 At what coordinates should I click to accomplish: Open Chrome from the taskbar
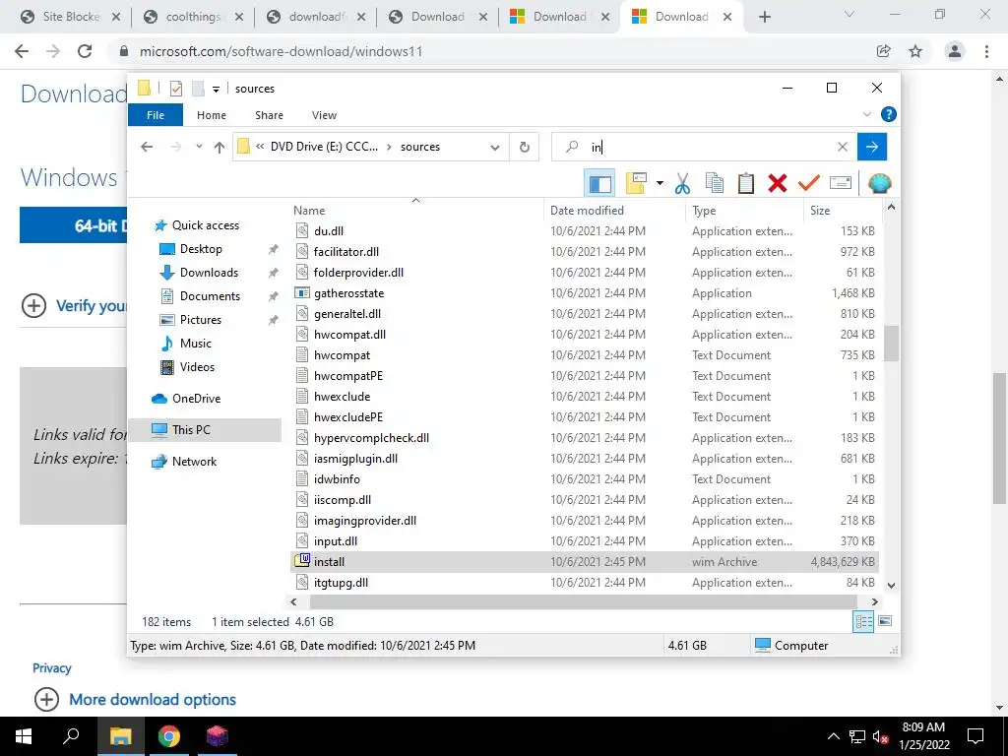click(x=169, y=736)
